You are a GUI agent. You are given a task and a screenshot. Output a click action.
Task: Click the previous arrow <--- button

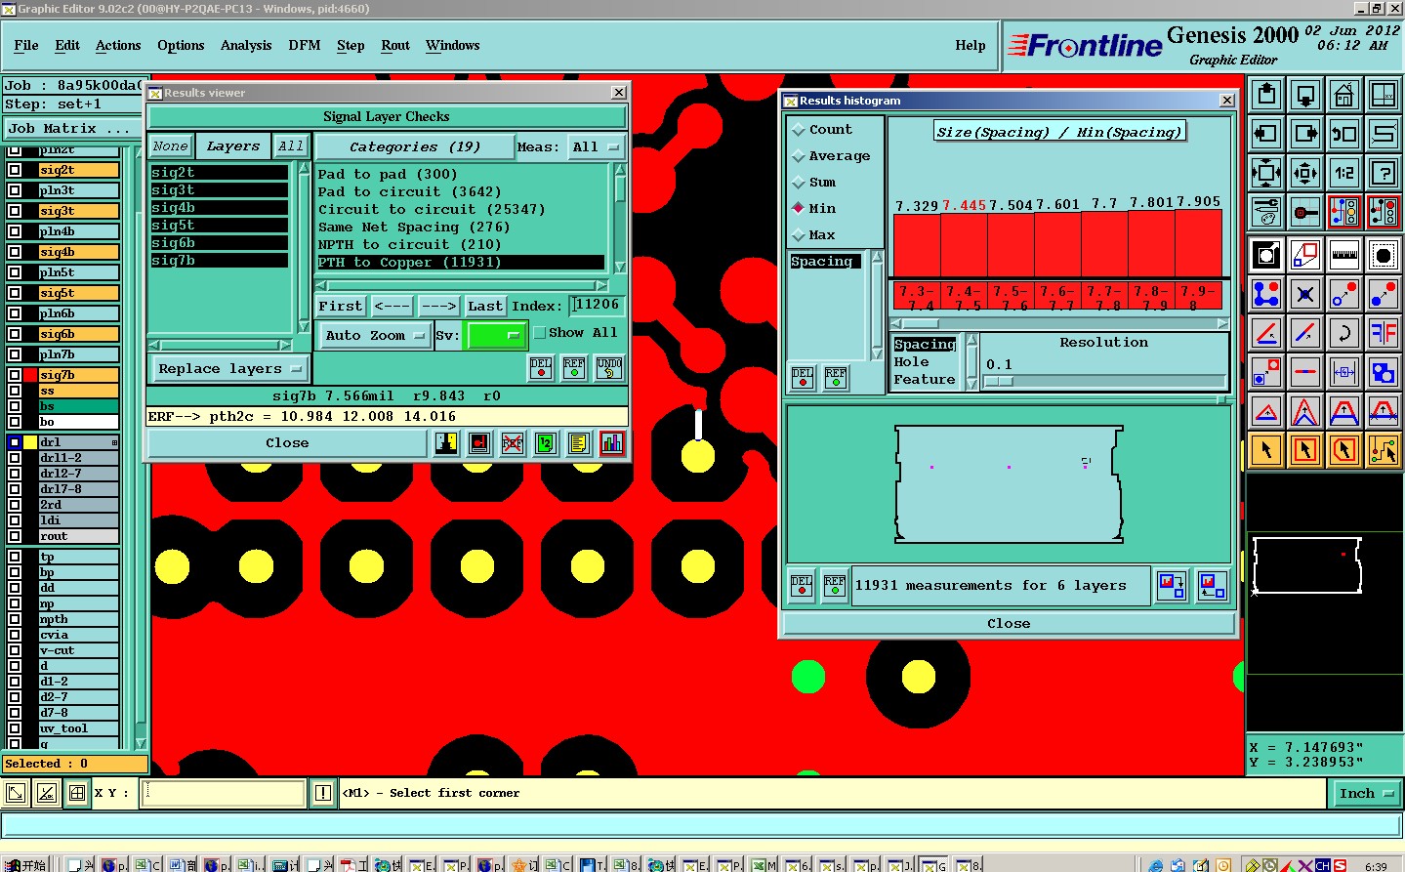392,306
